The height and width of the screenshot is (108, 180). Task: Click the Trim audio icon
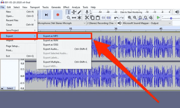(x=103, y=18)
